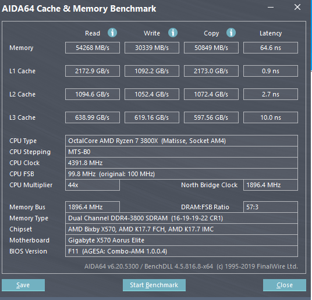Click the Latency column header label
312x300 pixels.
[x=271, y=33]
